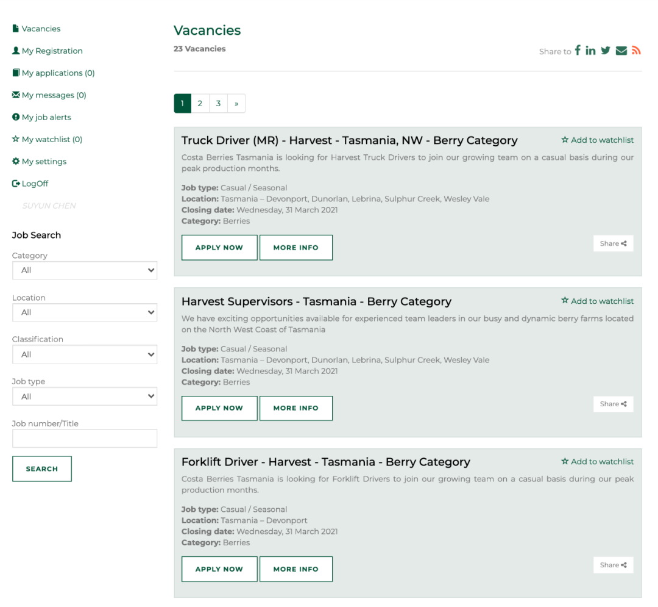658x607 pixels.
Task: Open My settings gear link
Action: point(43,162)
